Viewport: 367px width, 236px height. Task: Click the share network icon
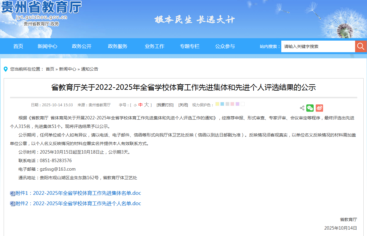tap(302, 108)
